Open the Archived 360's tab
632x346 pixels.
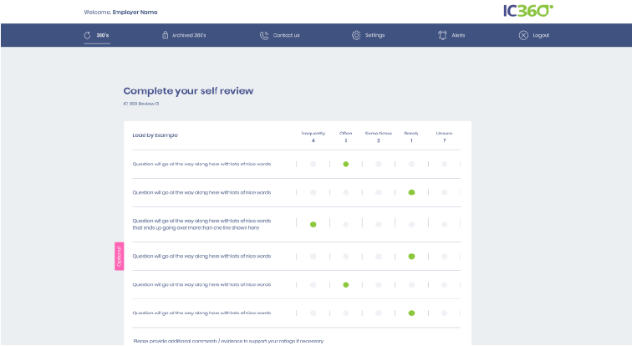189,36
